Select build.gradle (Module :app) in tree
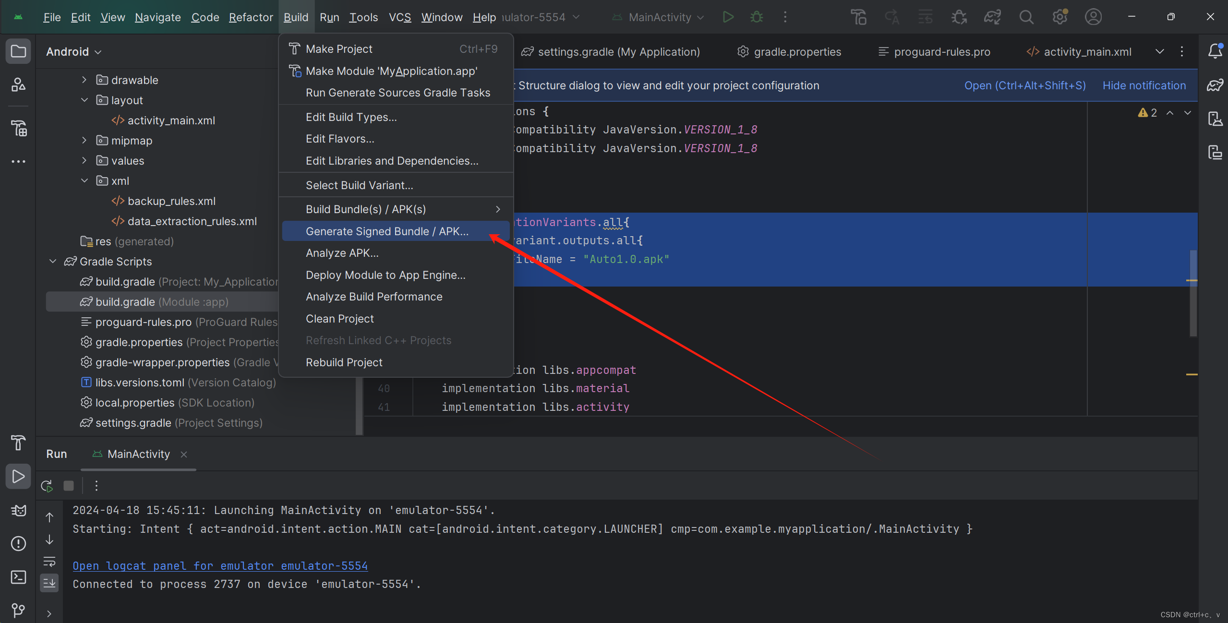Screen dimensions: 1228x623 pos(162,302)
